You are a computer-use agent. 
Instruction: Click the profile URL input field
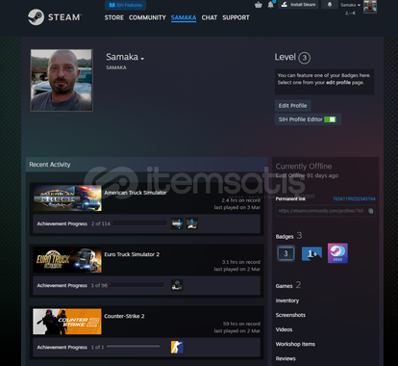point(325,211)
